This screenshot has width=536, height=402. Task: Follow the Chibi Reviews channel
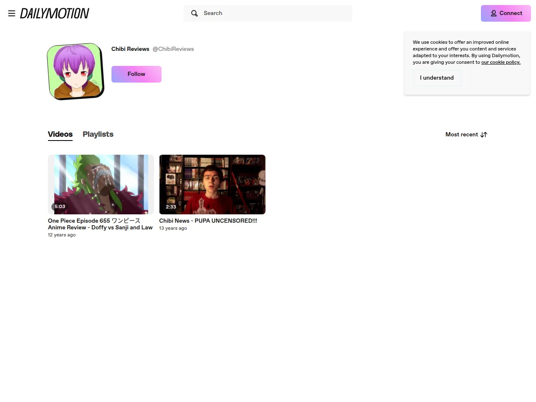click(x=137, y=74)
